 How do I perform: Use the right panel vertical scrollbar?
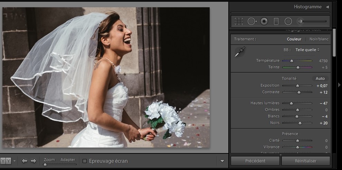click(334, 42)
